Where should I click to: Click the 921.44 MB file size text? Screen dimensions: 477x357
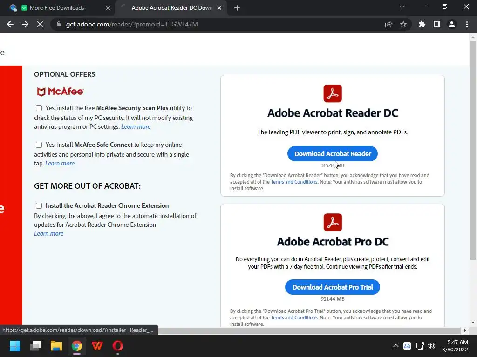pyautogui.click(x=333, y=299)
